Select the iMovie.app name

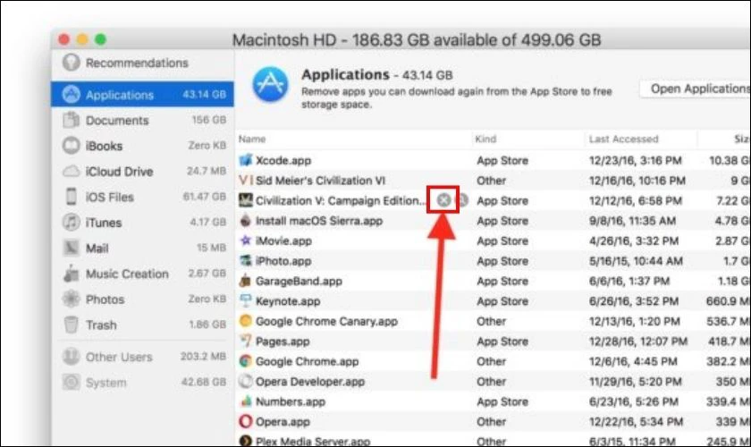(283, 241)
